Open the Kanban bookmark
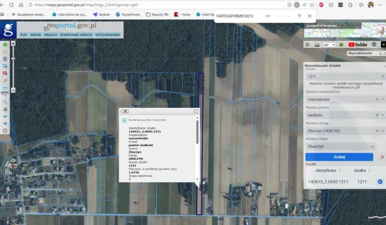 (101, 14)
